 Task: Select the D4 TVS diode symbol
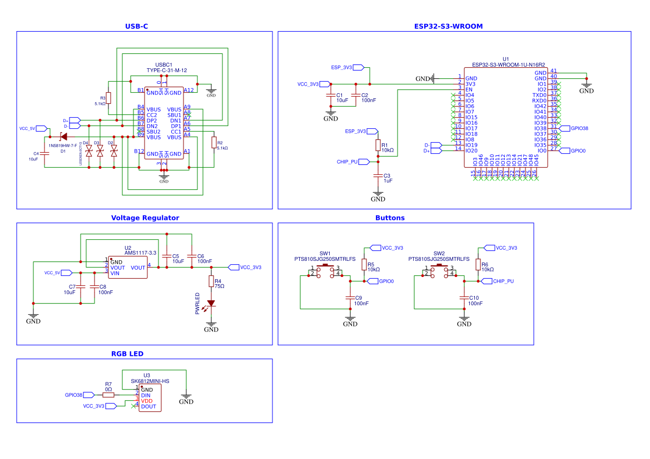pyautogui.click(x=89, y=151)
